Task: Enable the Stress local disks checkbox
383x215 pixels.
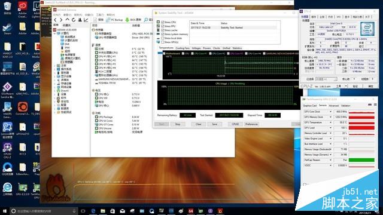Action: [x=162, y=38]
